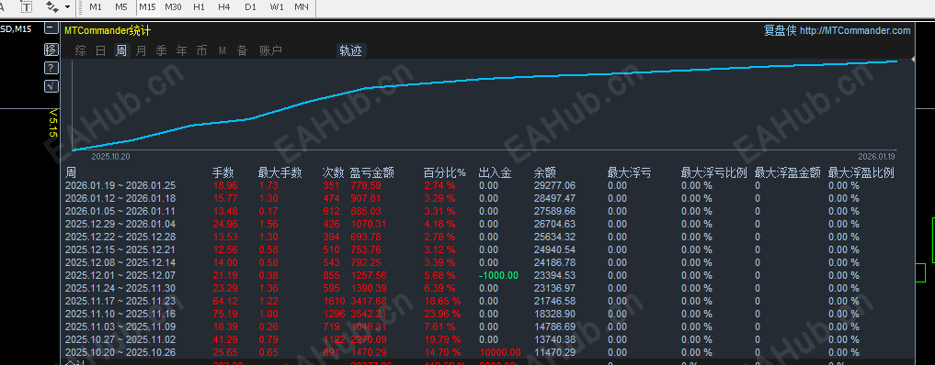Open the 季 quarterly statistics tab
The height and width of the screenshot is (365, 935).
(x=162, y=51)
